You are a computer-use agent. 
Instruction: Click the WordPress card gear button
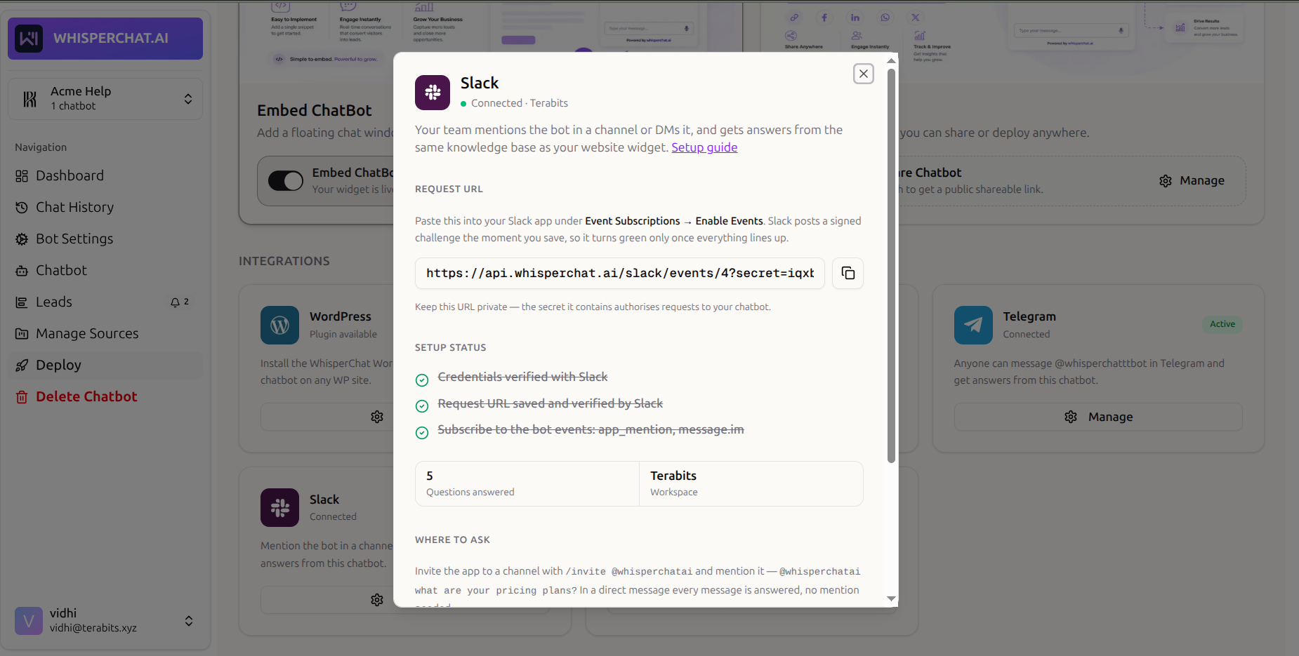(x=377, y=417)
